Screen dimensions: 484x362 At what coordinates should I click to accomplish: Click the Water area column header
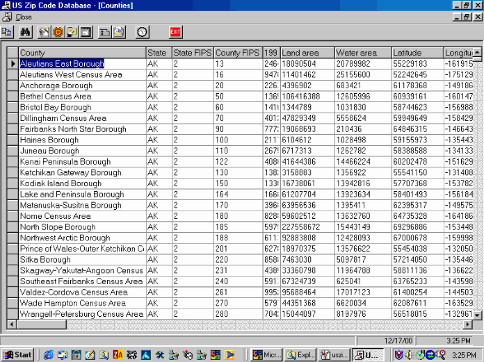(362, 53)
